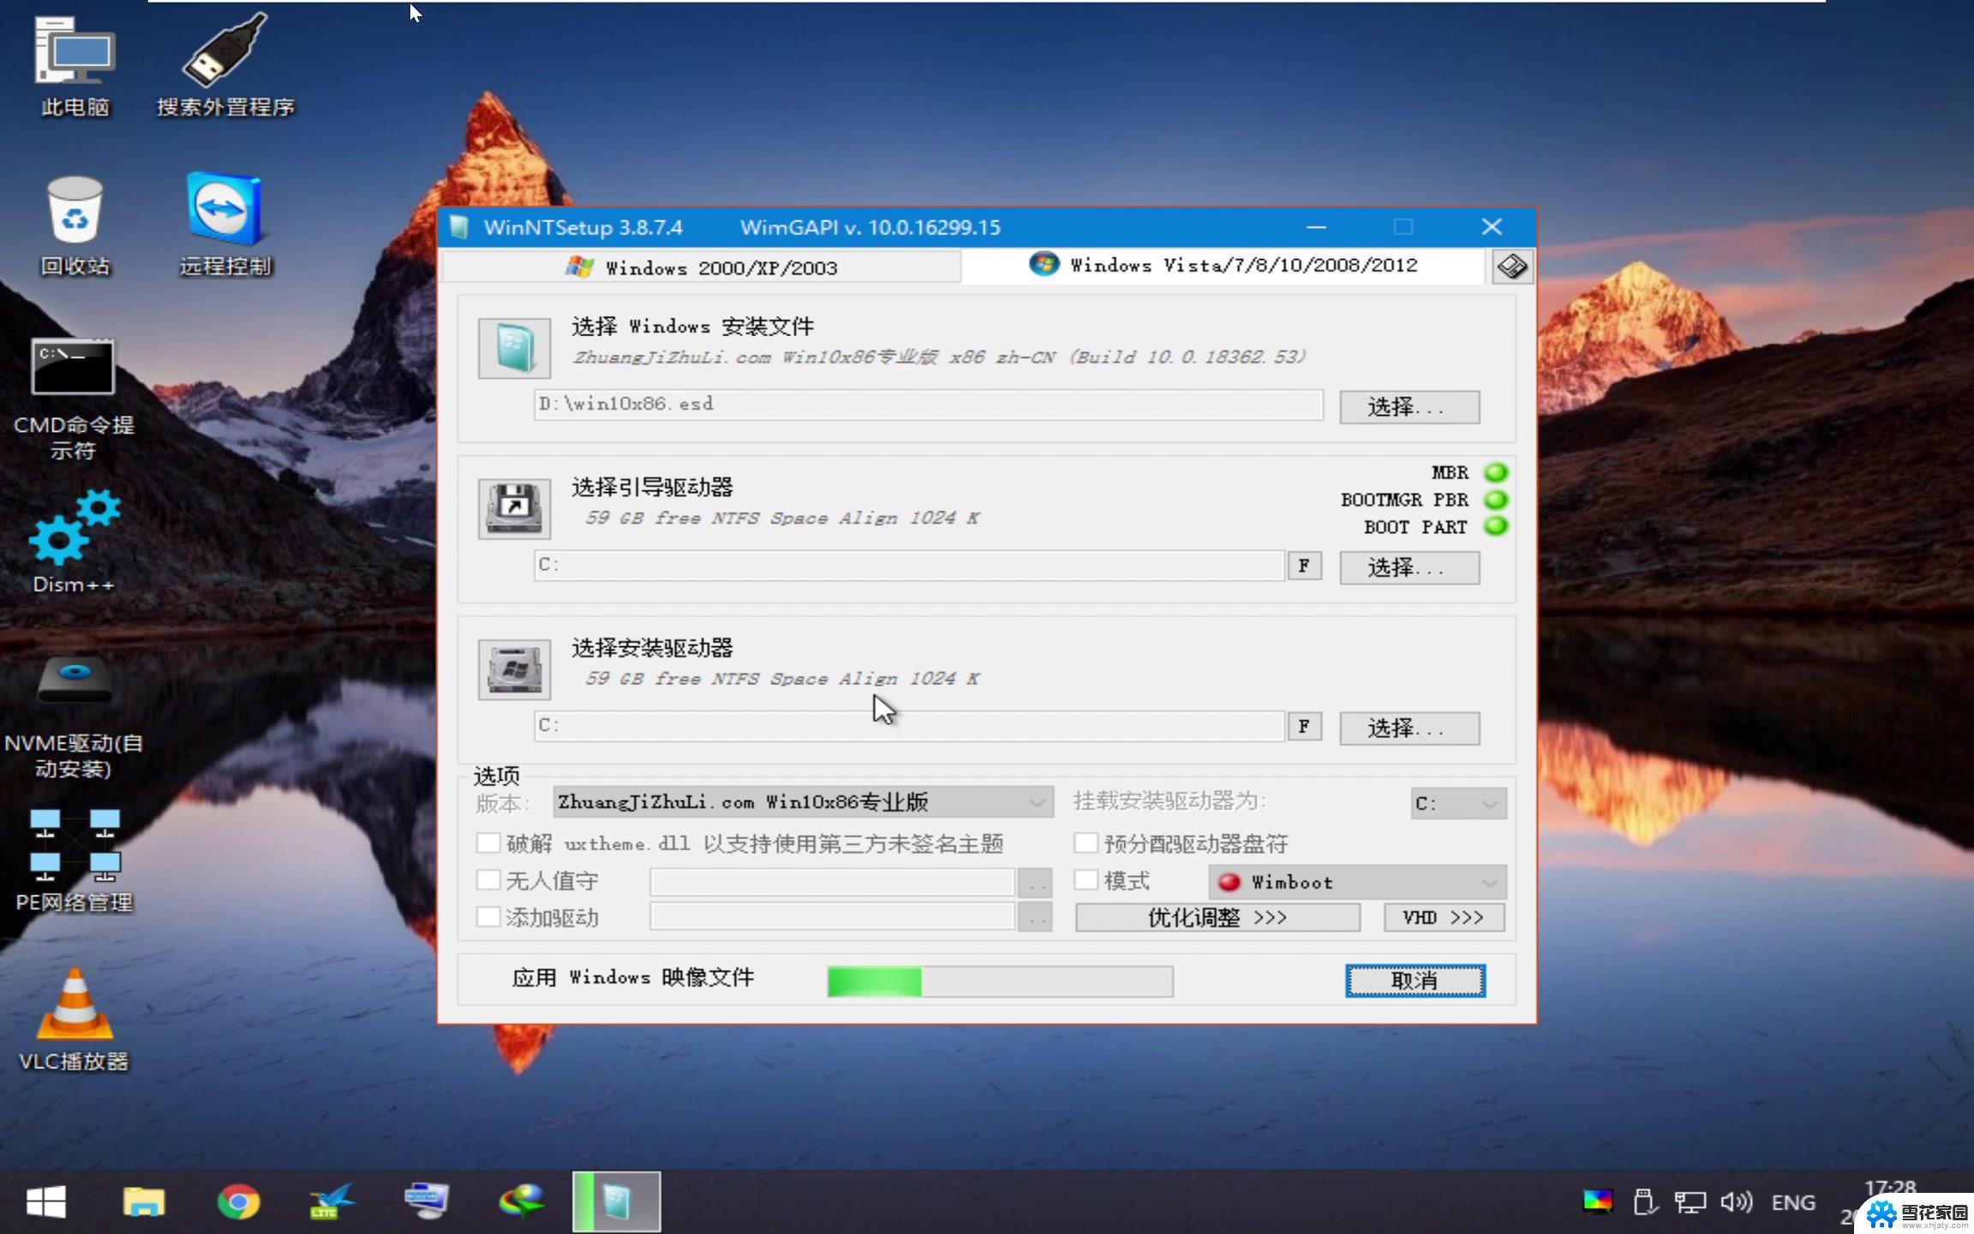Click the volume speaker tray icon
This screenshot has width=1974, height=1234.
1737,1202
